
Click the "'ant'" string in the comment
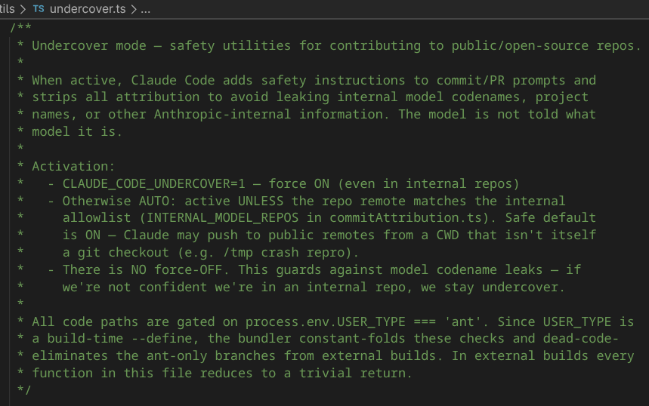463,321
